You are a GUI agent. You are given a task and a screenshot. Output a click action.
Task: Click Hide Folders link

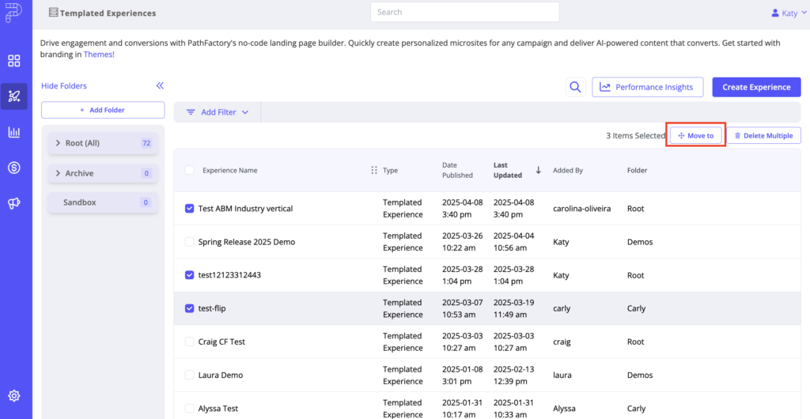pos(64,85)
